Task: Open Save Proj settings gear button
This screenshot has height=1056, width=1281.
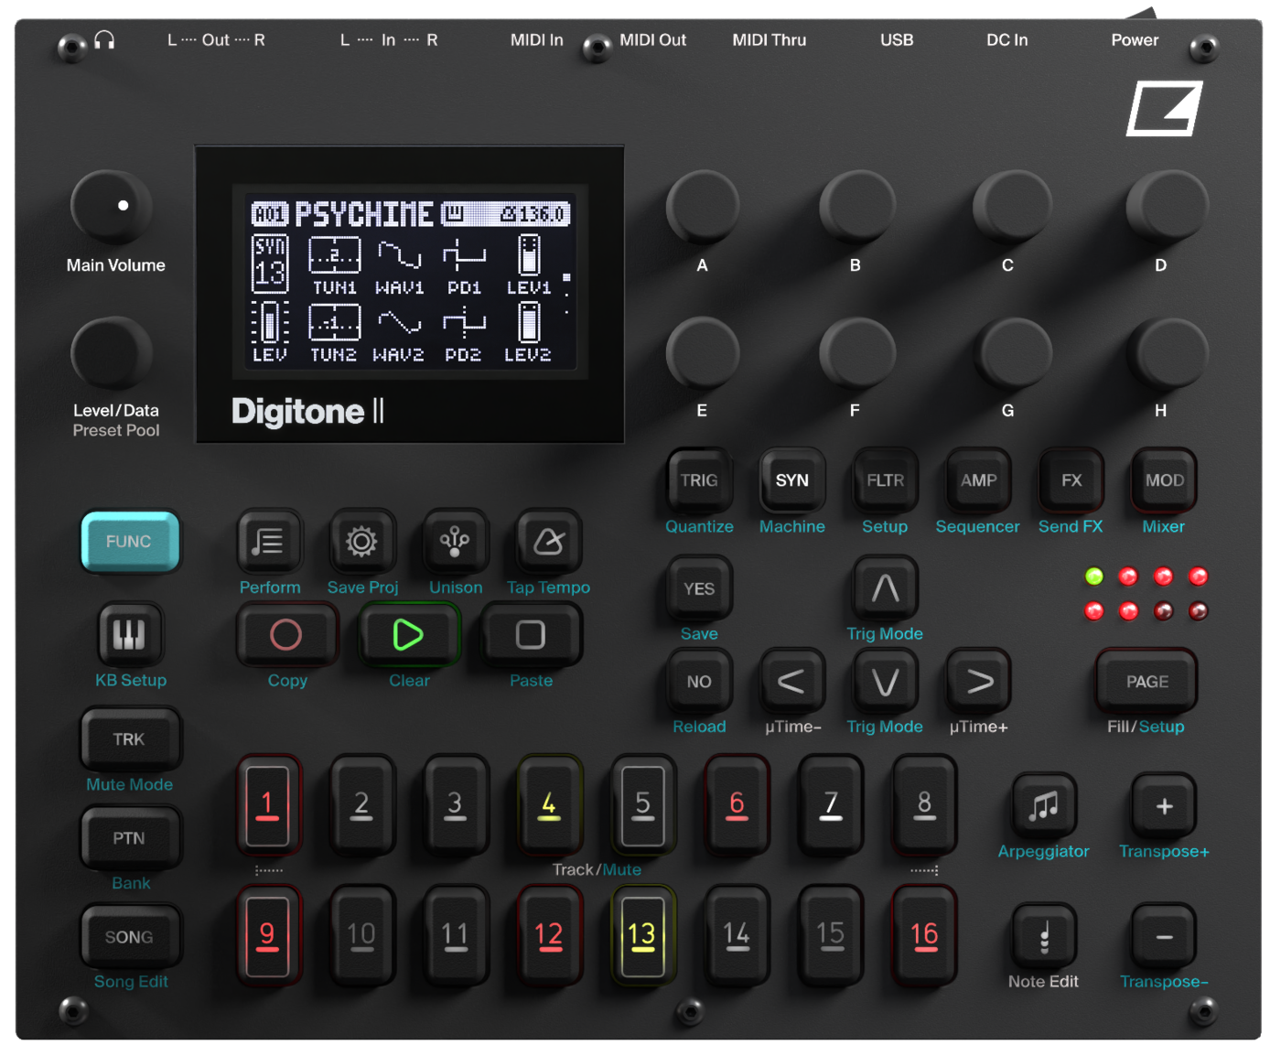Action: pyautogui.click(x=361, y=541)
